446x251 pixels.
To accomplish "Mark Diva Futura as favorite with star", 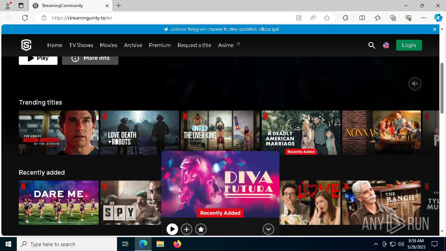I will pyautogui.click(x=201, y=229).
